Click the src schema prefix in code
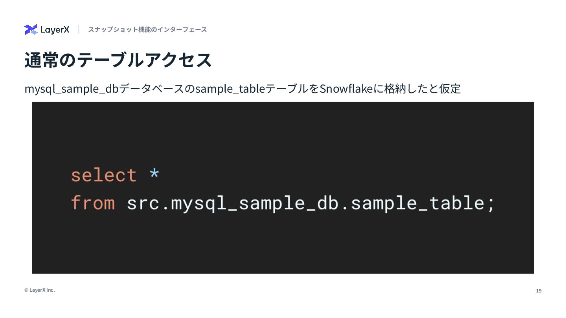The image size is (566, 318). [143, 203]
